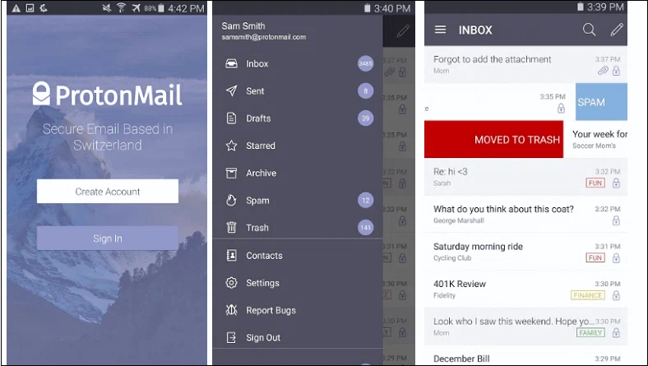
Task: Click the Trash 141 count badge
Action: (365, 228)
